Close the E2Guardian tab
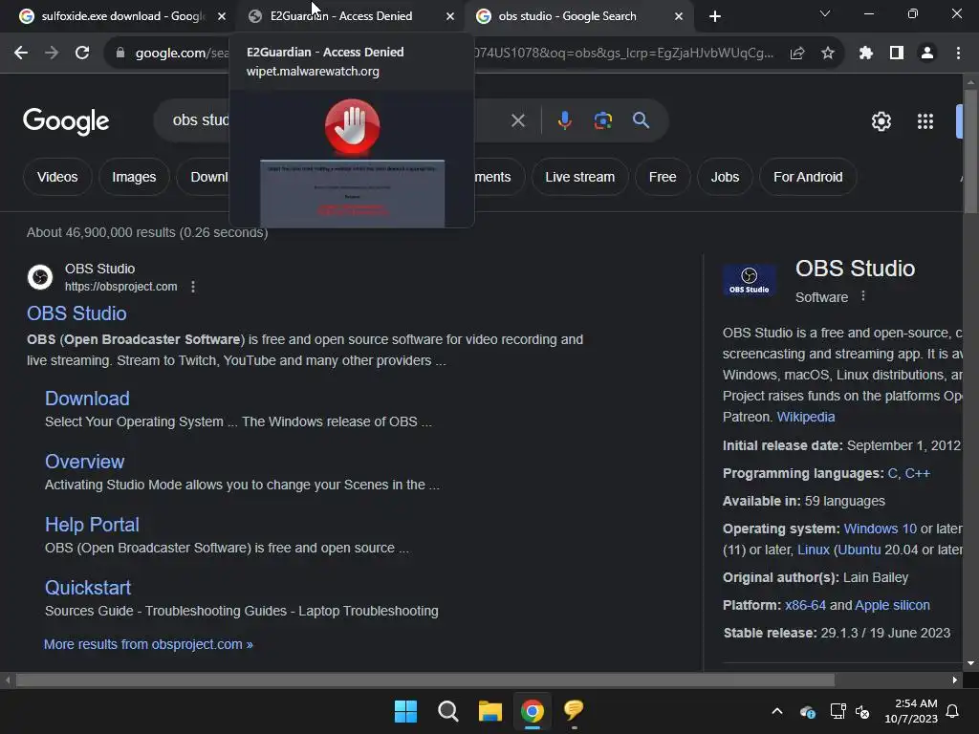Image resolution: width=979 pixels, height=734 pixels. pyautogui.click(x=450, y=16)
